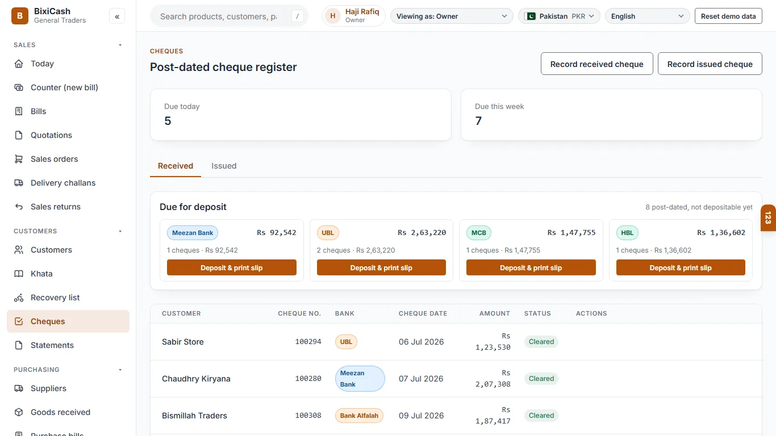This screenshot has height=436, width=776.
Task: Open the orange 123 side tab
Action: point(768,218)
